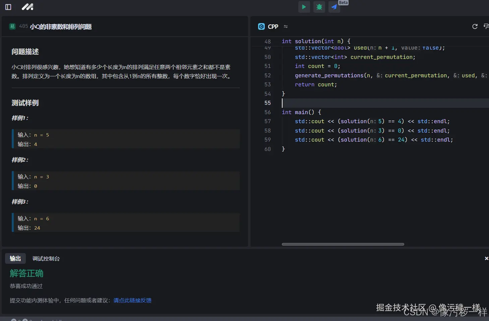Image resolution: width=489 pixels, height=321 pixels.
Task: Click the std::vector<int> current_permutation line
Action: coord(355,57)
